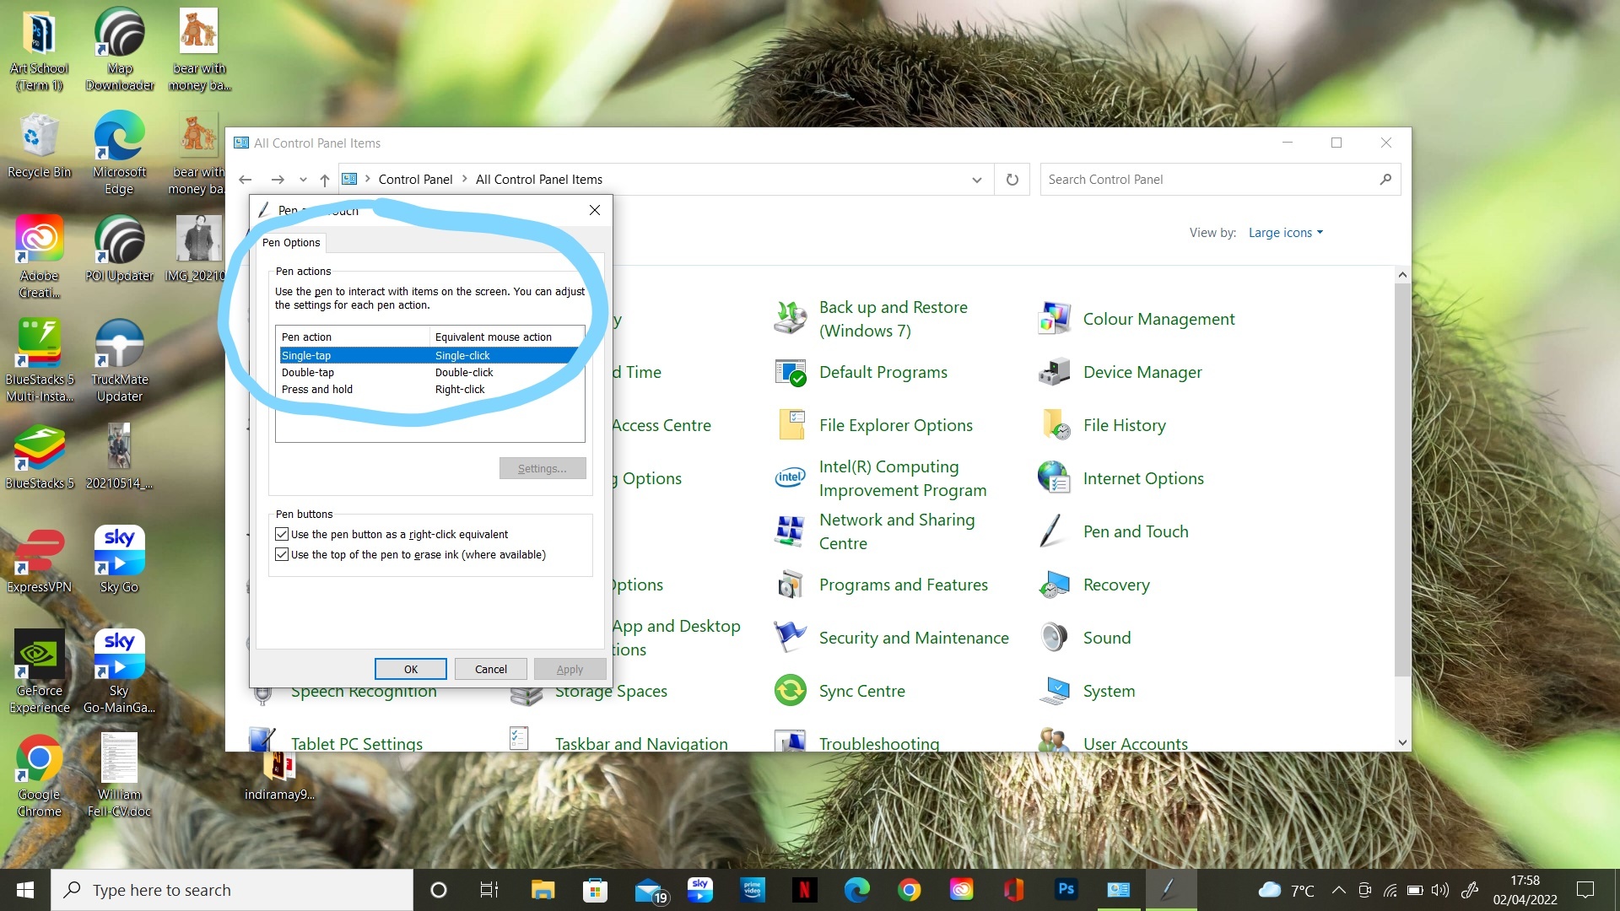1620x911 pixels.
Task: Click the Sound speaker icon
Action: coord(1053,638)
